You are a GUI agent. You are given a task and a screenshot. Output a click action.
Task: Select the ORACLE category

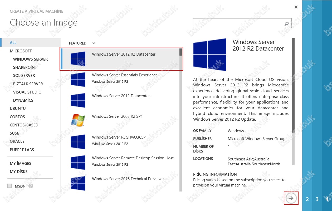coord(17,141)
